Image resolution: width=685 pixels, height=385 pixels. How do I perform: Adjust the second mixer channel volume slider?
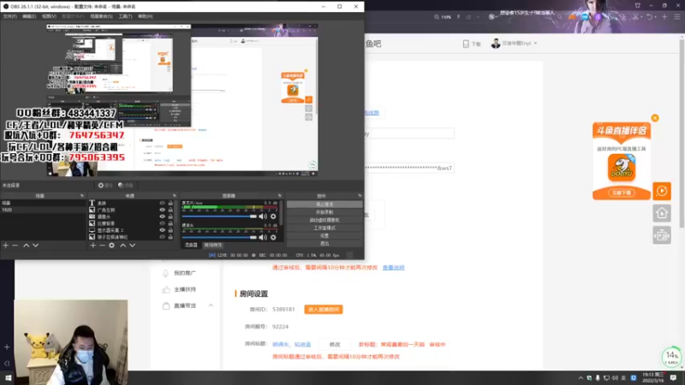coord(219,238)
